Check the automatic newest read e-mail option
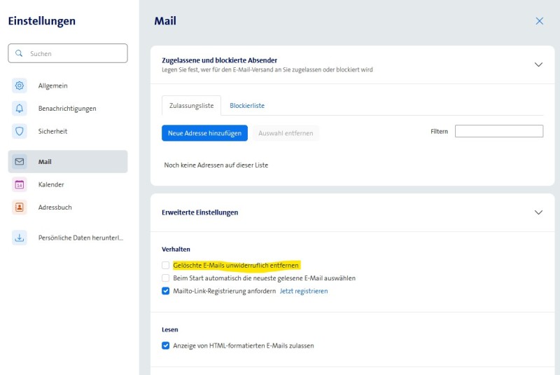The image size is (560, 375). pyautogui.click(x=166, y=278)
